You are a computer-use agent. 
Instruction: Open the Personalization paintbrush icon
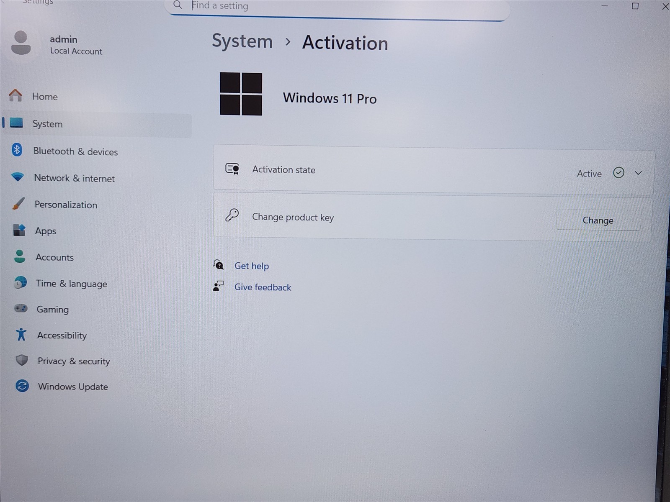(18, 204)
